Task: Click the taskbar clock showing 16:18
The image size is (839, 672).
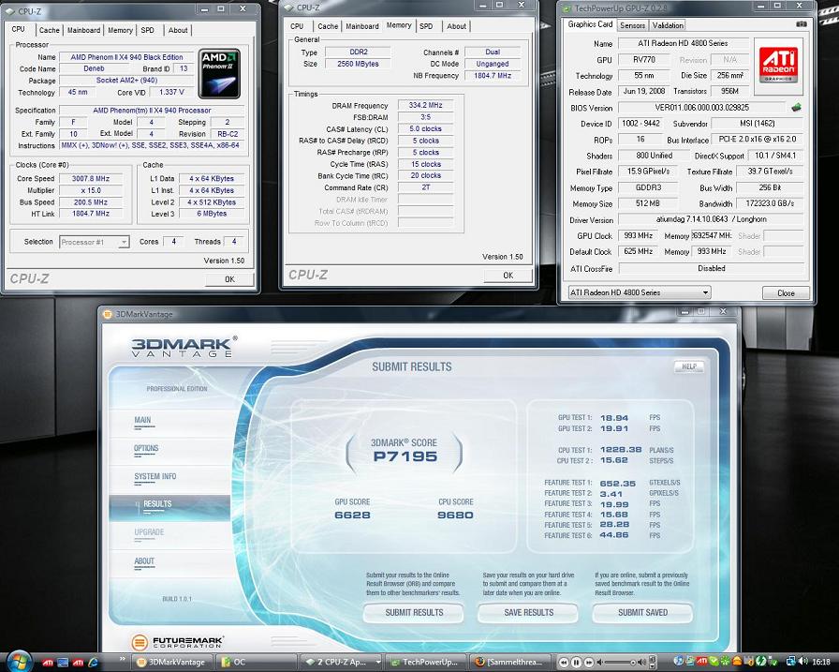Action: pyautogui.click(x=821, y=662)
